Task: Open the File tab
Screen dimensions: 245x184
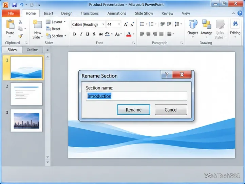Action: tap(11, 13)
